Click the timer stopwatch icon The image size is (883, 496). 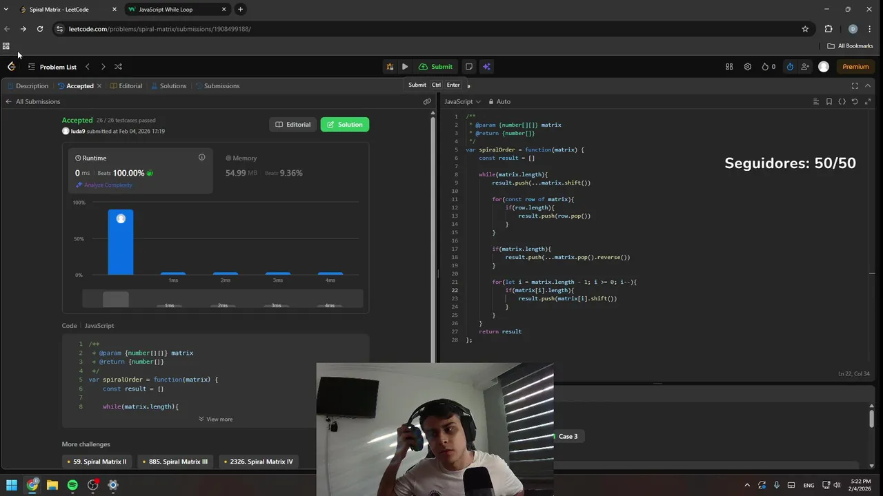[790, 67]
